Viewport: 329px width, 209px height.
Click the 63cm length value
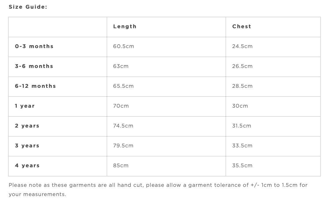point(121,66)
